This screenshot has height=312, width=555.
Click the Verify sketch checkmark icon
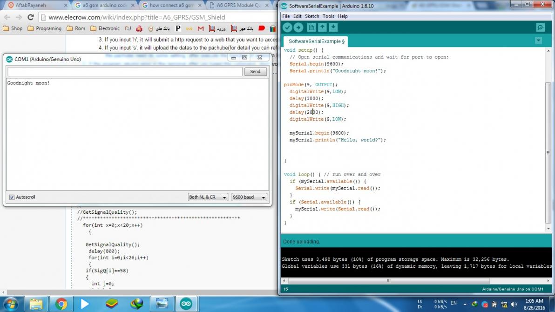click(x=287, y=28)
